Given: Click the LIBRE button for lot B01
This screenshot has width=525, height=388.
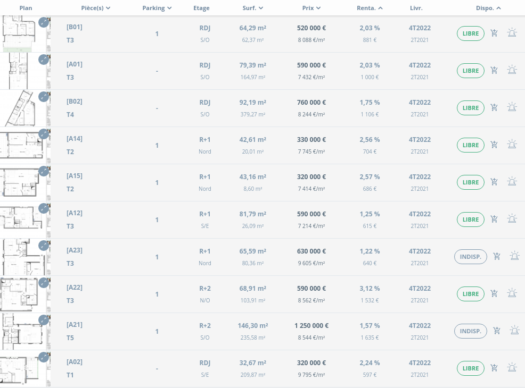Looking at the screenshot, I should pyautogui.click(x=471, y=33).
